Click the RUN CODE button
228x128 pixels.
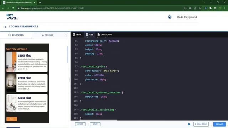click(201, 124)
